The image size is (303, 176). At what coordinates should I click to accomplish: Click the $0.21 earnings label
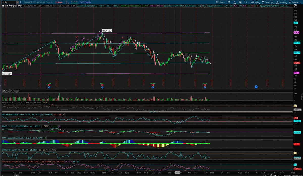[x=102, y=83]
